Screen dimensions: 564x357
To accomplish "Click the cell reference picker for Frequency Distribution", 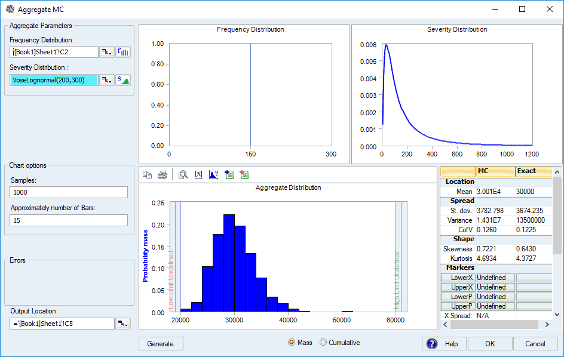I will (107, 52).
